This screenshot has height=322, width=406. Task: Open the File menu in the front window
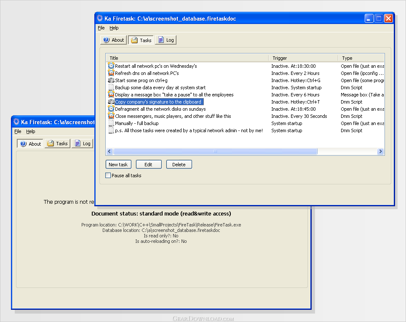click(101, 28)
